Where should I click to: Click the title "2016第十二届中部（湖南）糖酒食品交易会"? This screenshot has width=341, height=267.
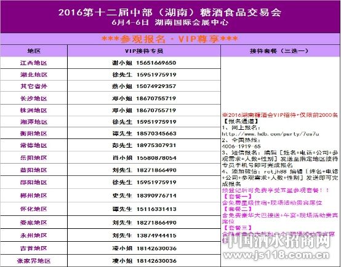click(x=170, y=12)
